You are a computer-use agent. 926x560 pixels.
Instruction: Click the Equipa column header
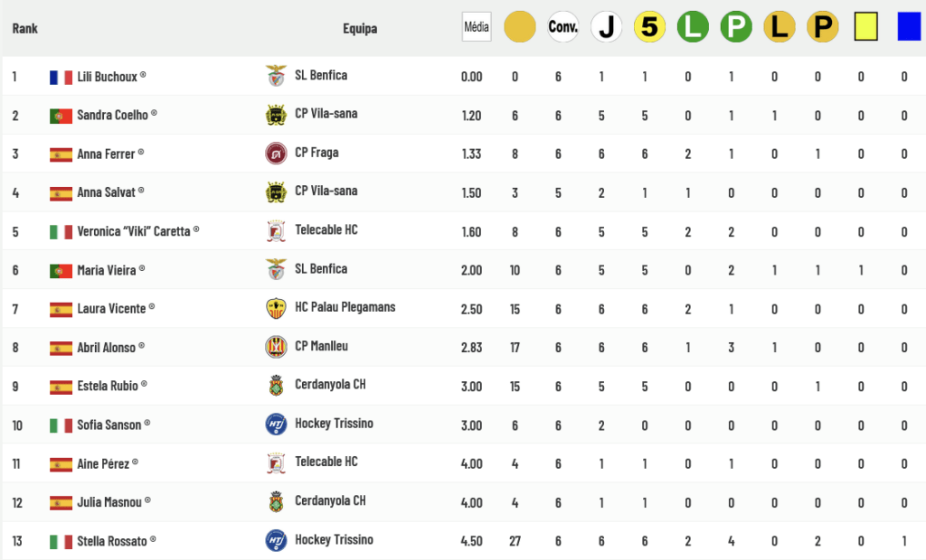(360, 29)
